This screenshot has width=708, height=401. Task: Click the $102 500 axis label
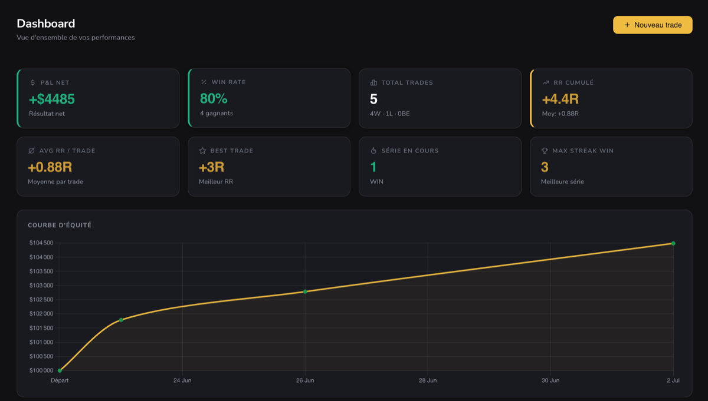point(41,300)
